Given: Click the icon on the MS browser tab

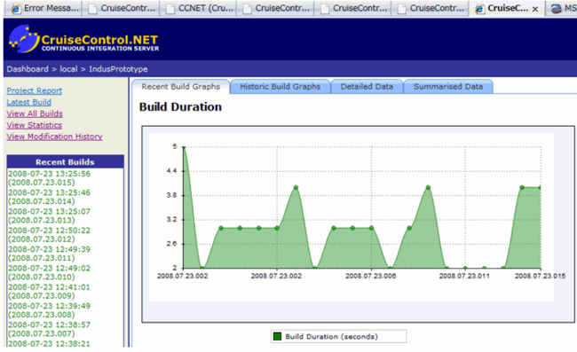Looking at the screenshot, I should [556, 9].
